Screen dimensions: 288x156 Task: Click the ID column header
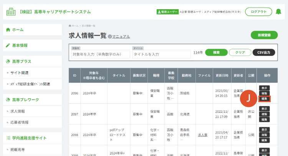pyautogui.click(x=74, y=76)
